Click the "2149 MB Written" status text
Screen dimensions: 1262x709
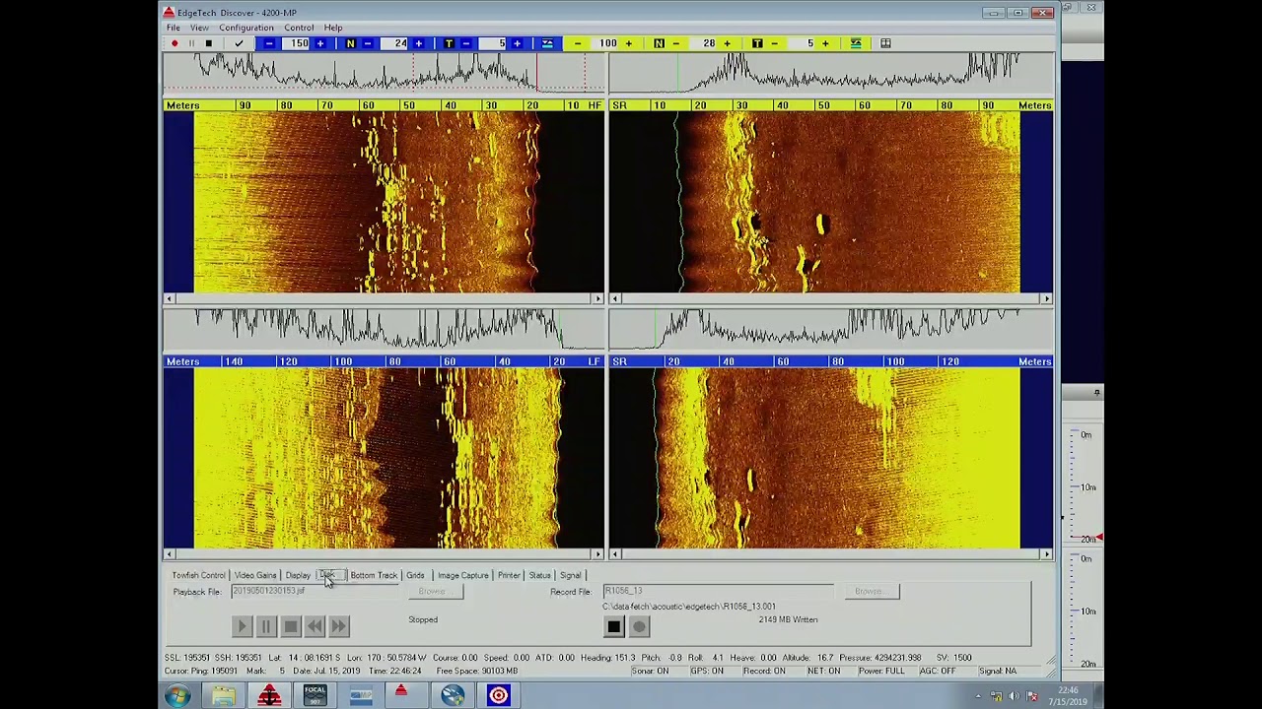788,619
